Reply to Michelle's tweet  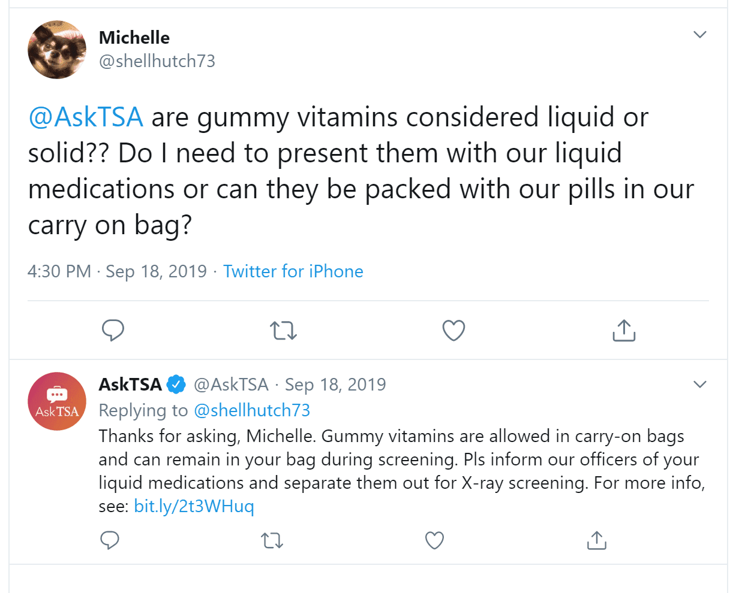tap(113, 330)
